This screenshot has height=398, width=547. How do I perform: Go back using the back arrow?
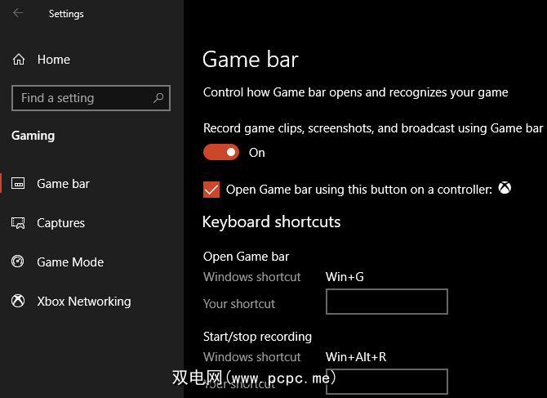click(18, 13)
